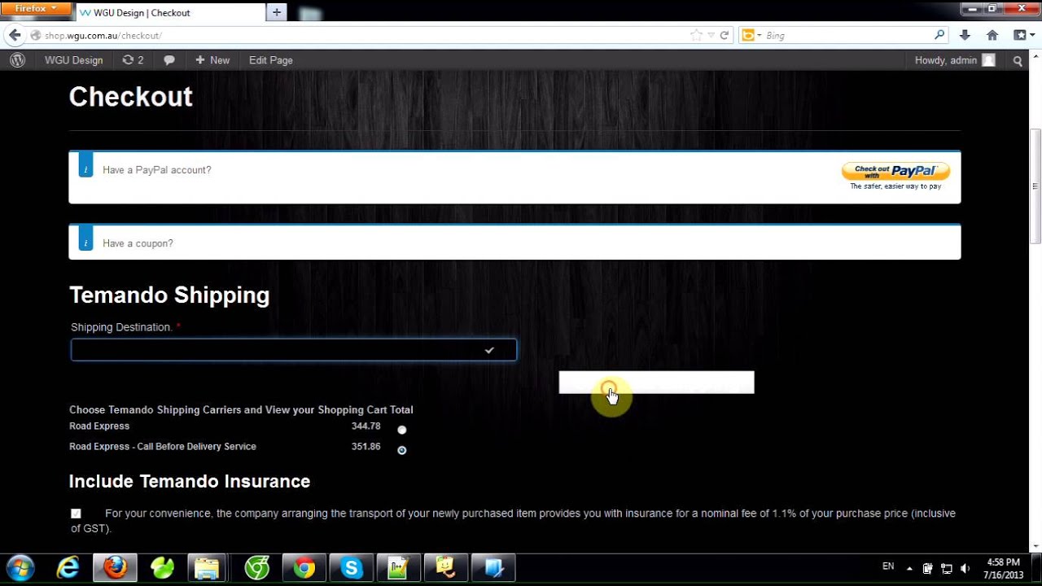Screen dimensions: 1042x586
Task: Open the Firefox downloads arrow
Action: 965,36
